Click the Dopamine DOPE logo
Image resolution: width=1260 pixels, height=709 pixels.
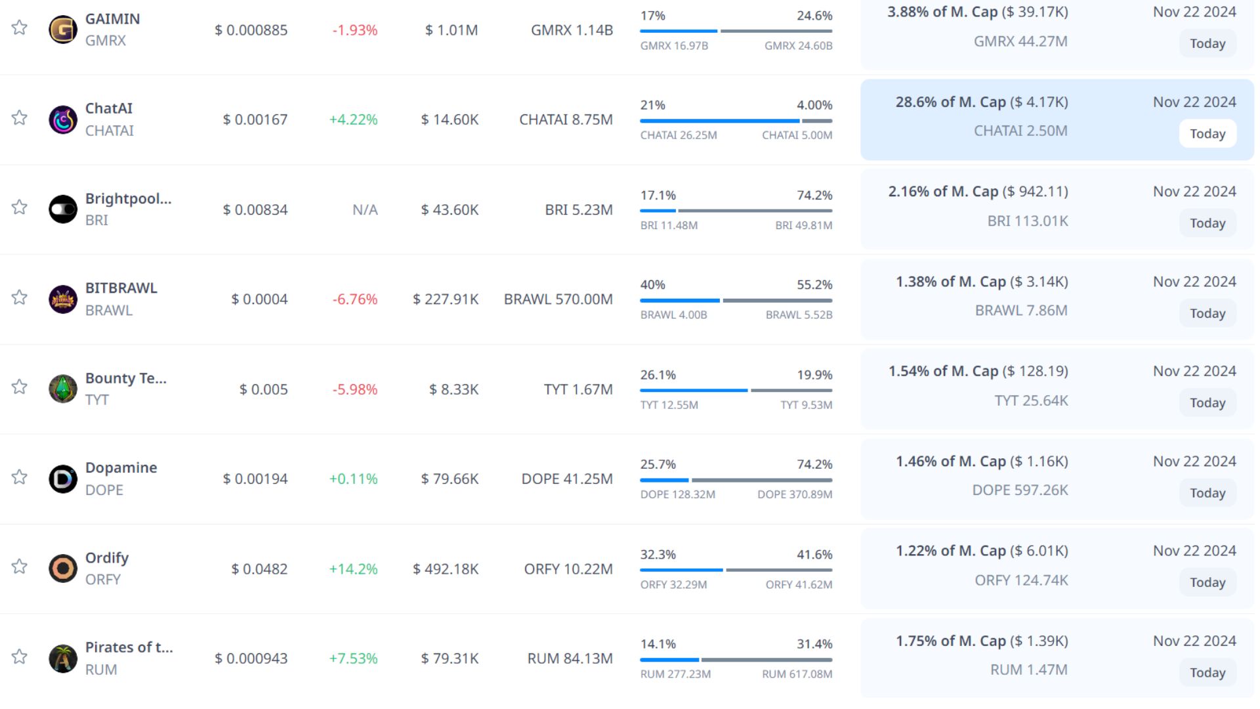pos(63,479)
